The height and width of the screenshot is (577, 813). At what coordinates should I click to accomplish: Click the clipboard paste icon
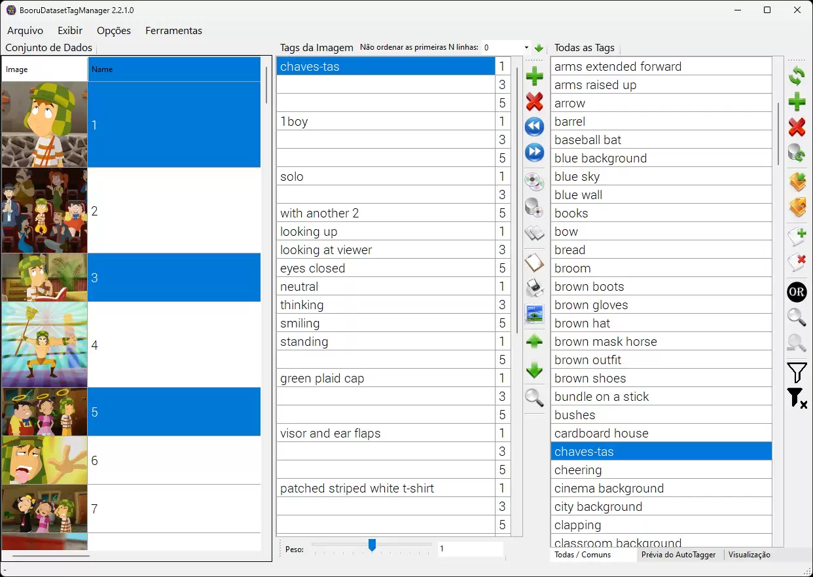(535, 263)
